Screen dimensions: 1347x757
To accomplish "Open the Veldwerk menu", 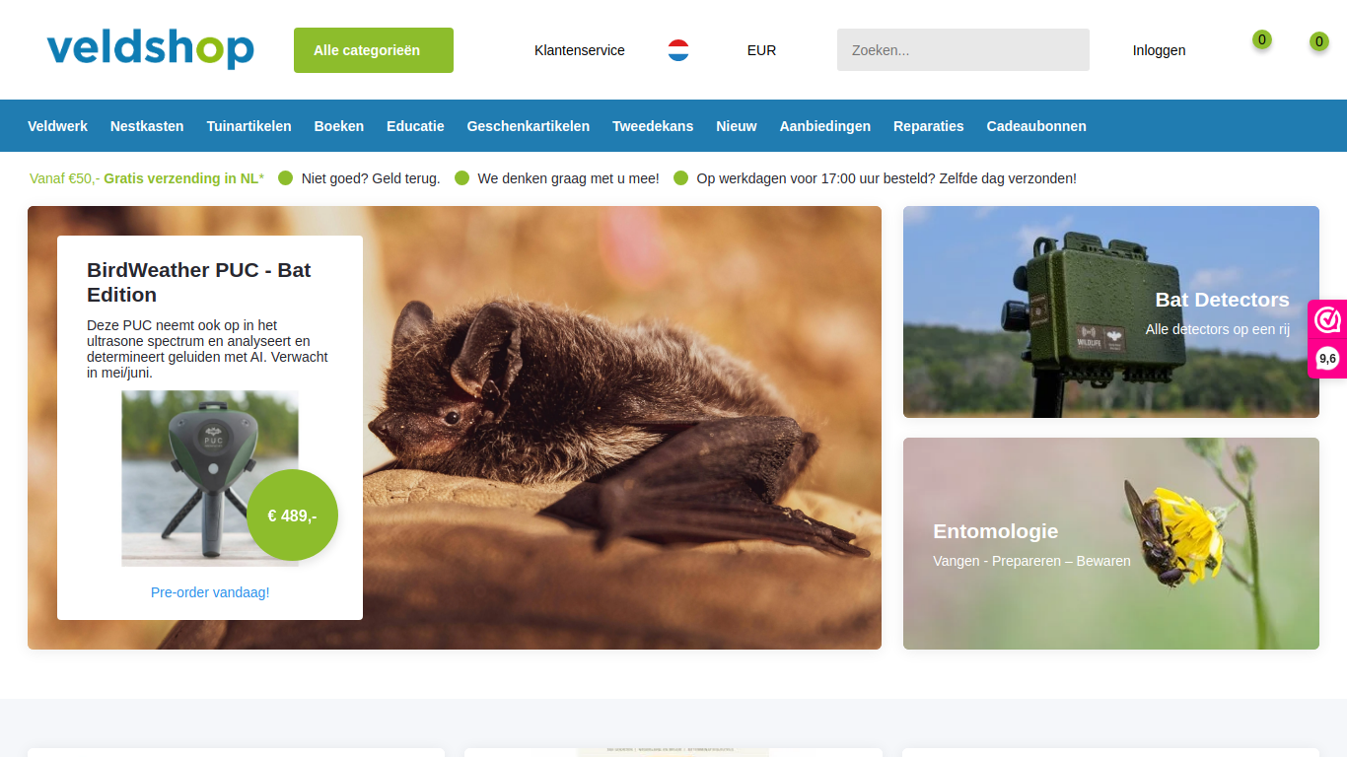I will pos(57,126).
